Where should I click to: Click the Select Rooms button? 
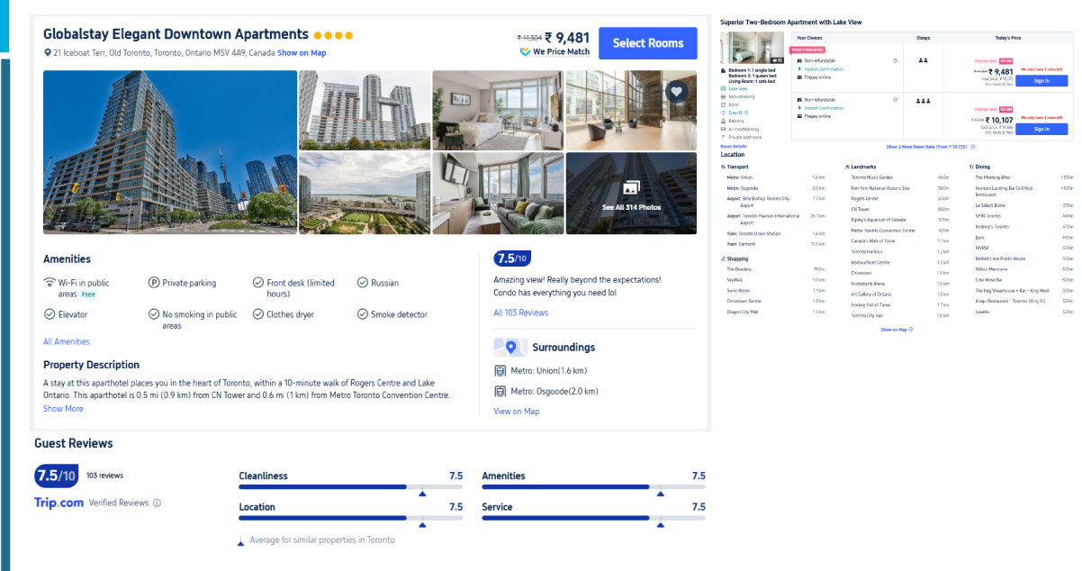[x=647, y=42]
